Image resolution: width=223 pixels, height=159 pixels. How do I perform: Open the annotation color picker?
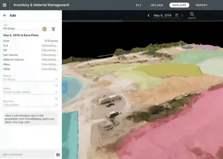pos(44,29)
